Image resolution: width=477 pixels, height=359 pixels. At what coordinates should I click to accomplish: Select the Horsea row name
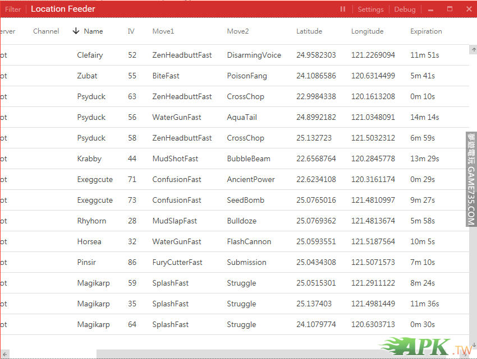click(89, 241)
